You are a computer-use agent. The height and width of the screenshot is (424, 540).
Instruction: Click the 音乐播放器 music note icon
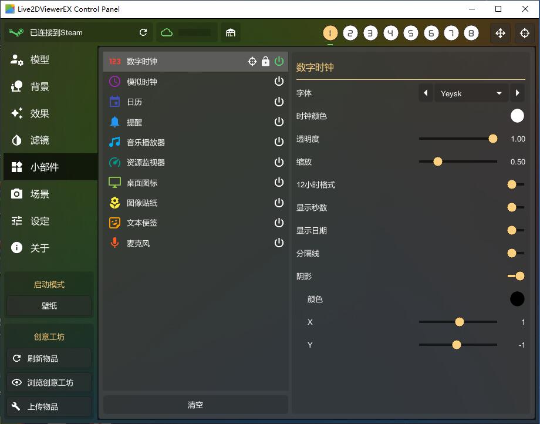pos(114,142)
